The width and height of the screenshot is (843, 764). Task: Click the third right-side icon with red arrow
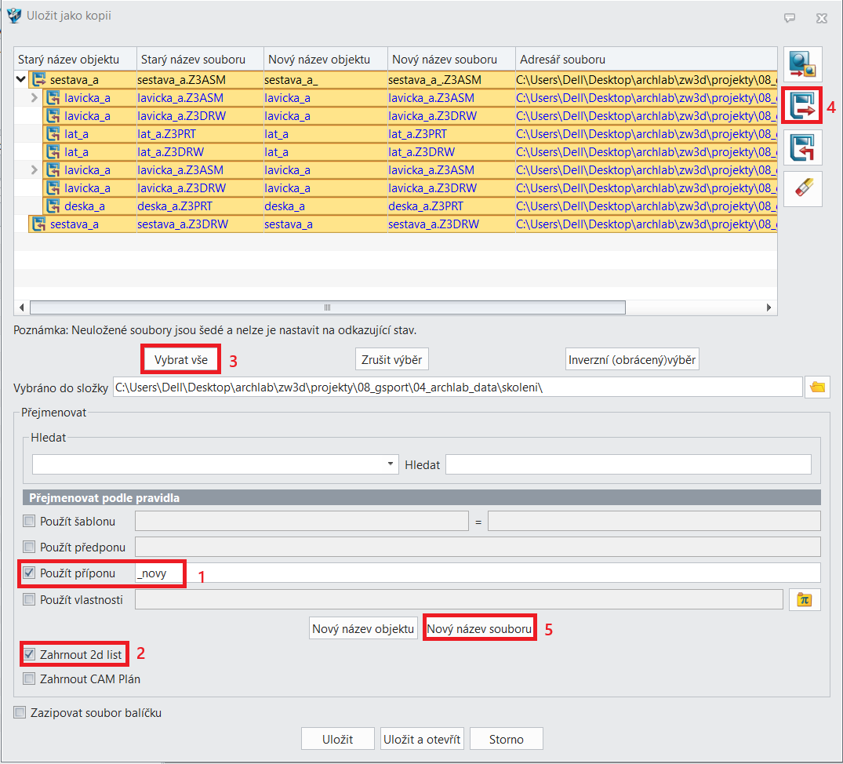pos(802,148)
